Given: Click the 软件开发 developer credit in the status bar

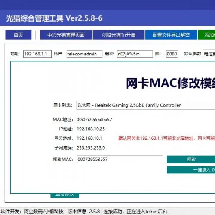Looking at the screenshot, I should (32, 212).
